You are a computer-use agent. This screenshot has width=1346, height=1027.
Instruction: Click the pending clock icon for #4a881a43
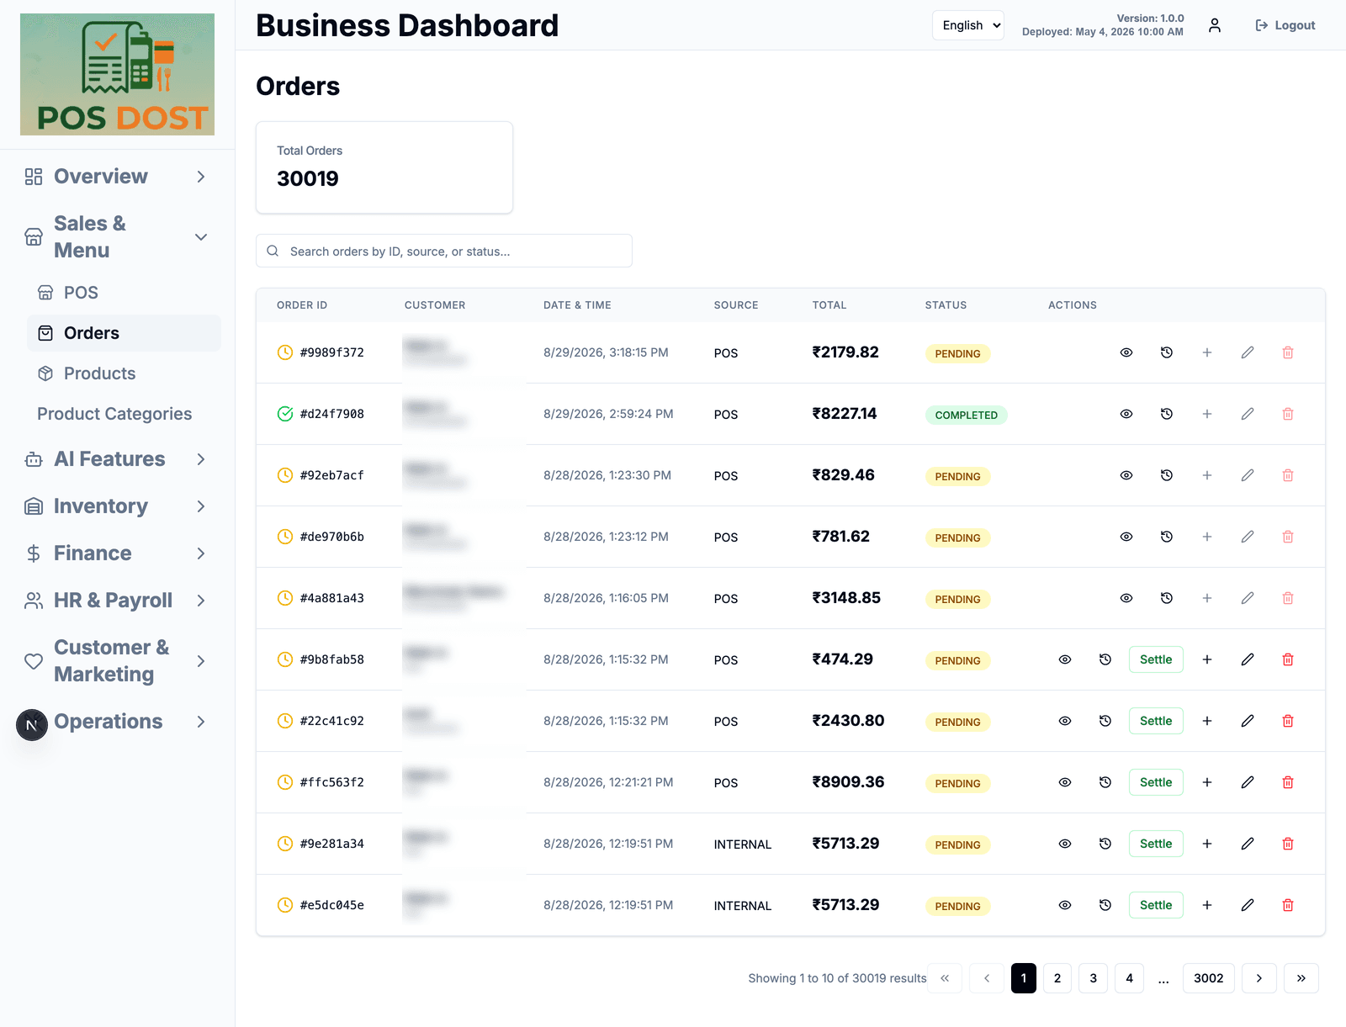point(285,598)
